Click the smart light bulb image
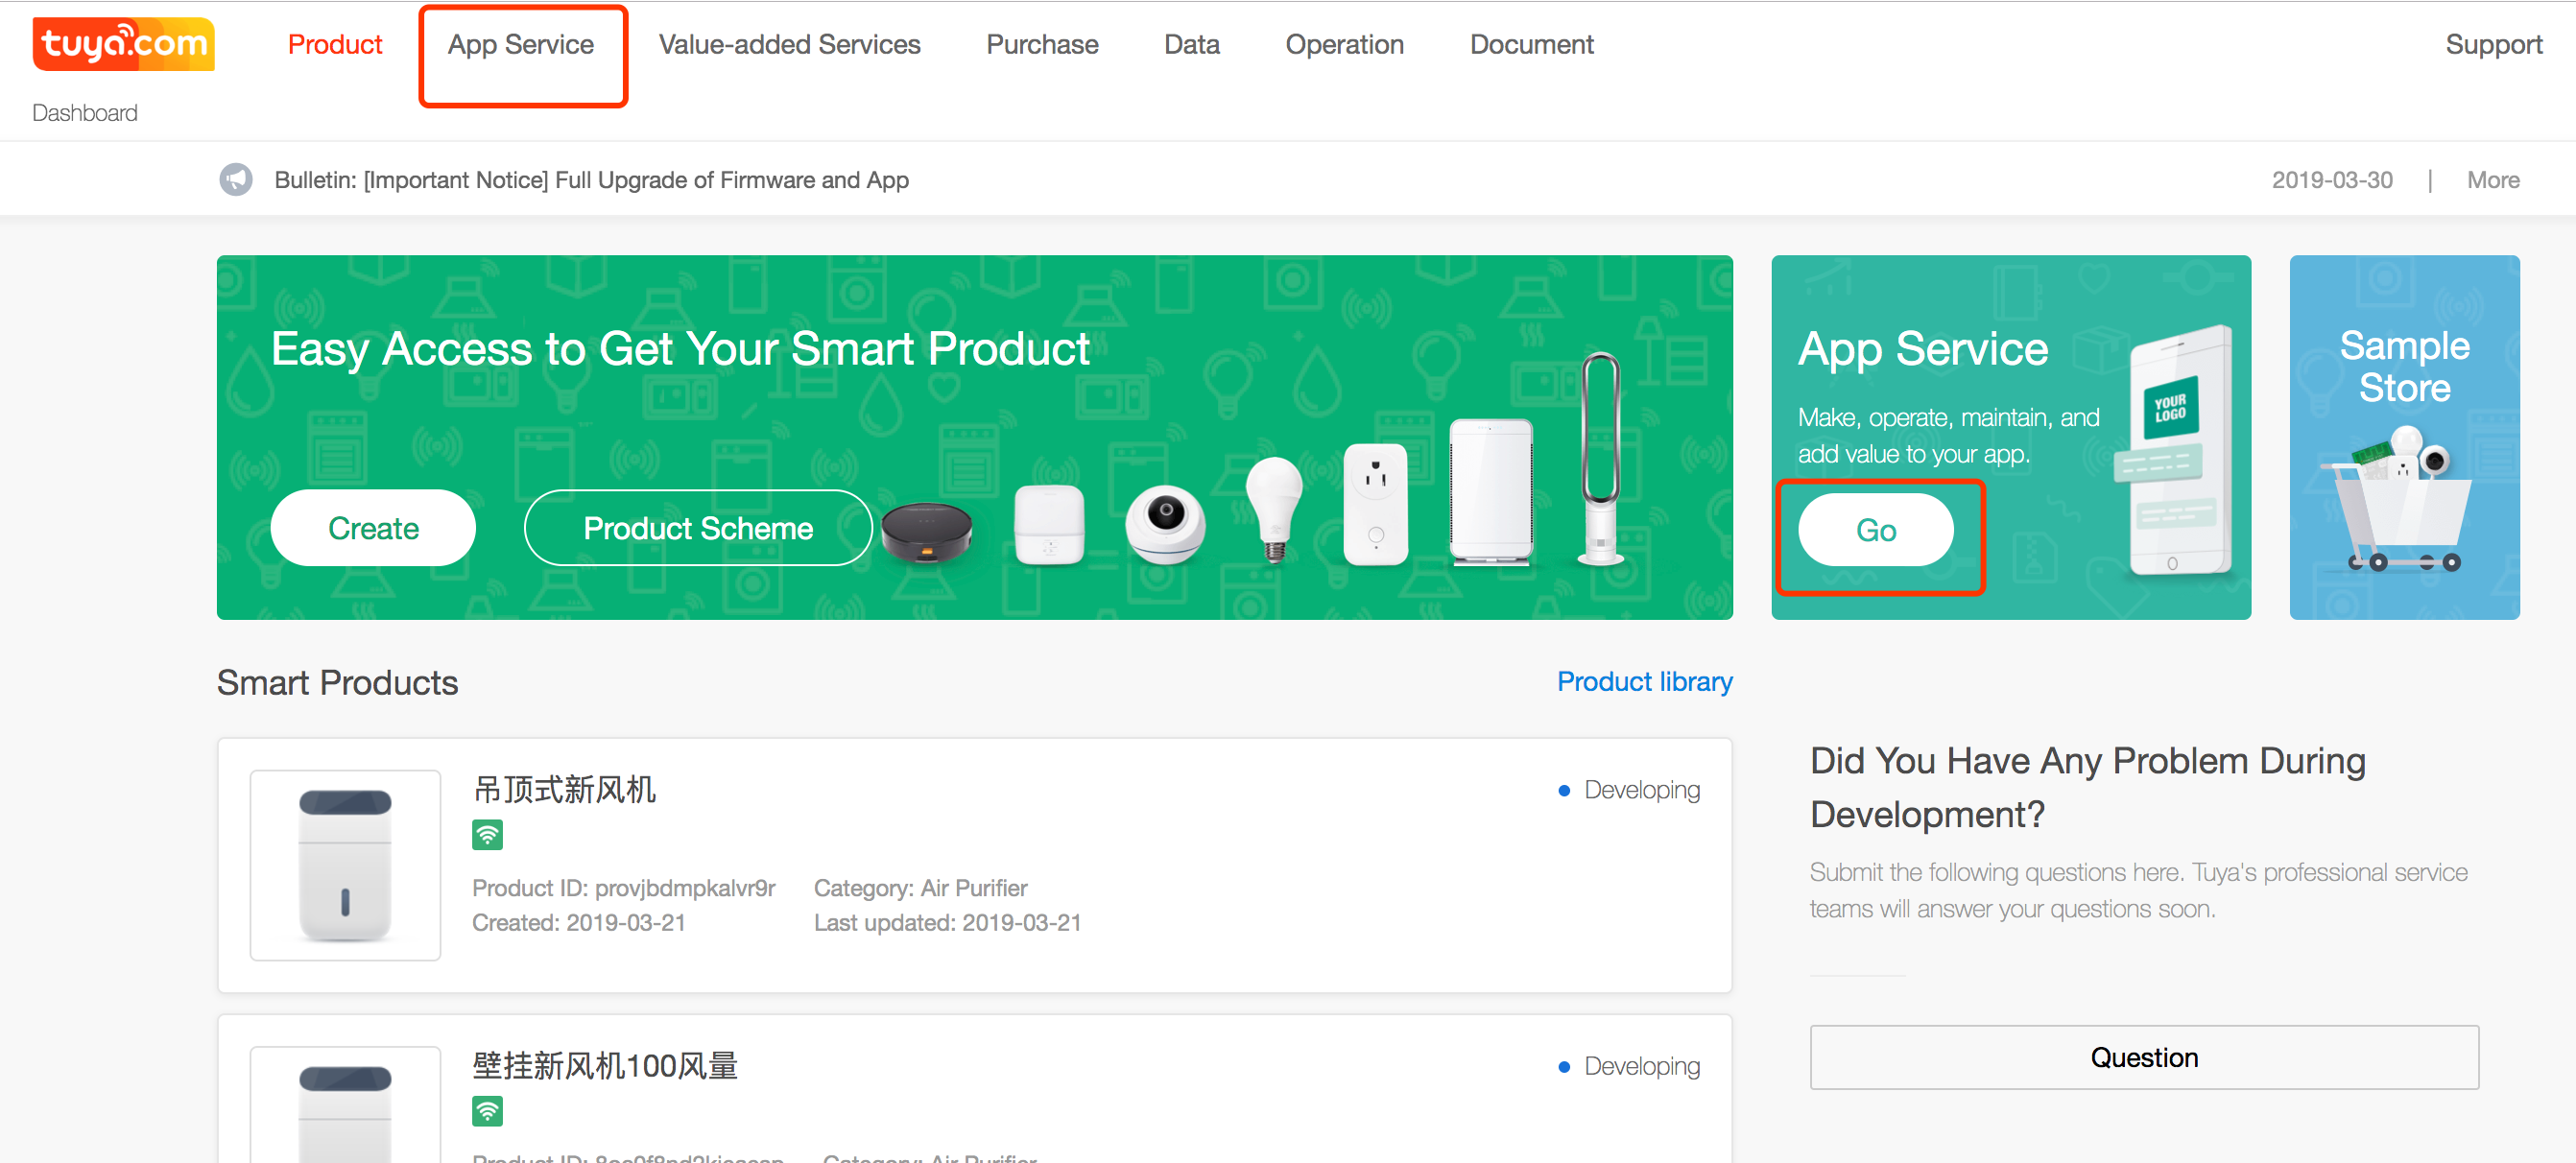The height and width of the screenshot is (1163, 2576). click(x=1273, y=510)
